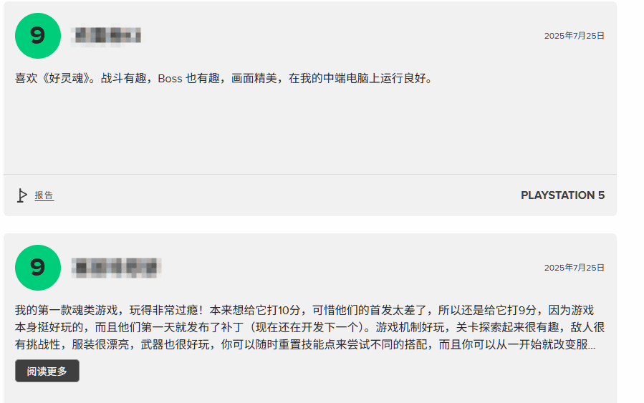Click the green score circle on the 好灵魂 review
Screen dimensions: 644x403
(38, 36)
